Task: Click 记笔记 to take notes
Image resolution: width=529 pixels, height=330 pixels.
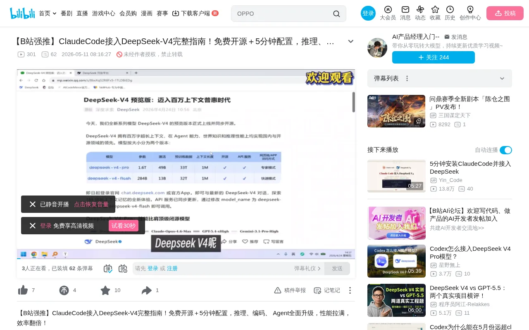Action: [x=327, y=290]
